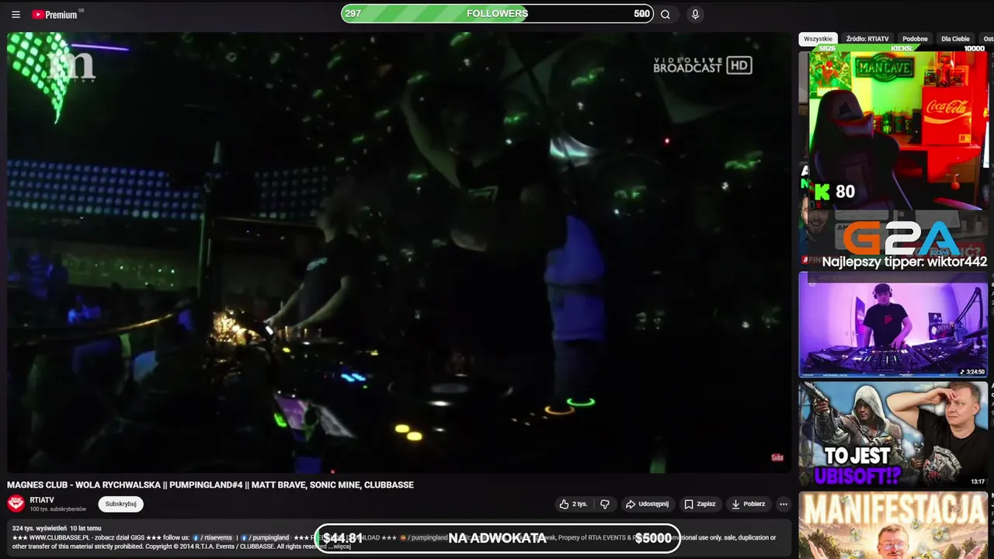The height and width of the screenshot is (559, 994).
Task: Click the Magnes Club video player
Action: (x=398, y=252)
